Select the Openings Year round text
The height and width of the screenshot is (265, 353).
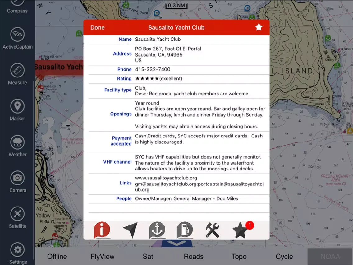(147, 103)
